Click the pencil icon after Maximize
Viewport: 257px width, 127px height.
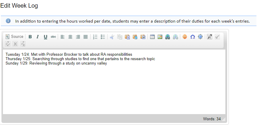pos(210,37)
